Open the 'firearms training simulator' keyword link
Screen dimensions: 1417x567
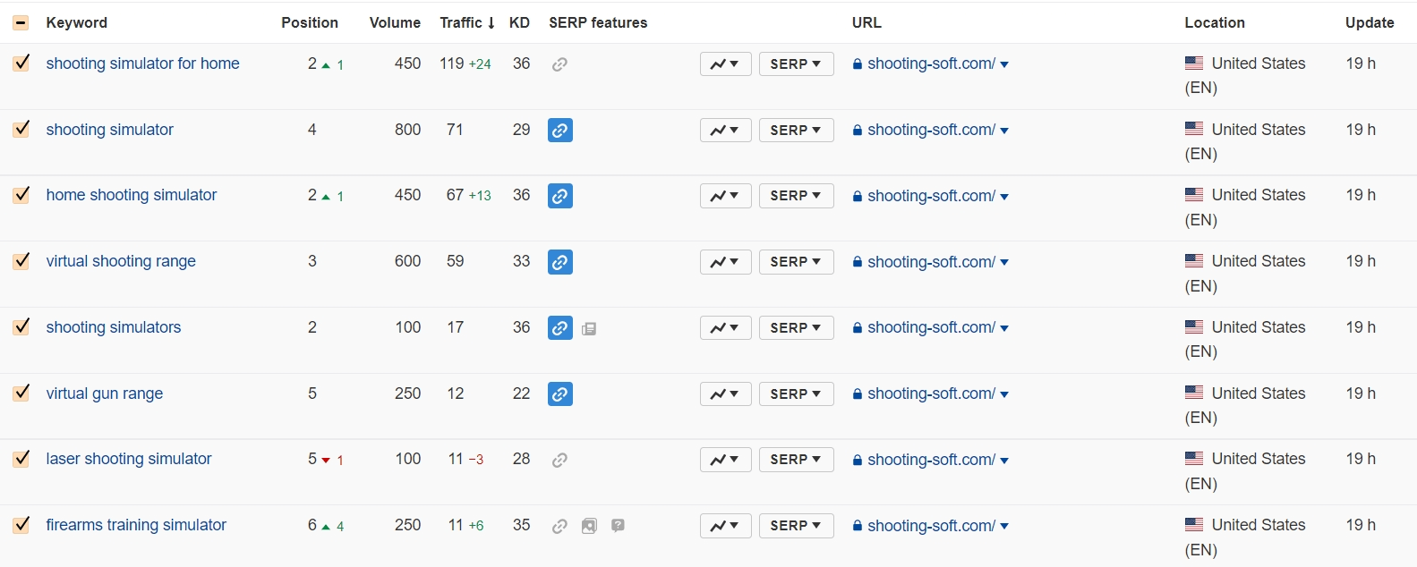click(x=136, y=525)
